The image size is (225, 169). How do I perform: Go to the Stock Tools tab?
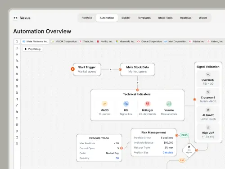[x=165, y=18]
